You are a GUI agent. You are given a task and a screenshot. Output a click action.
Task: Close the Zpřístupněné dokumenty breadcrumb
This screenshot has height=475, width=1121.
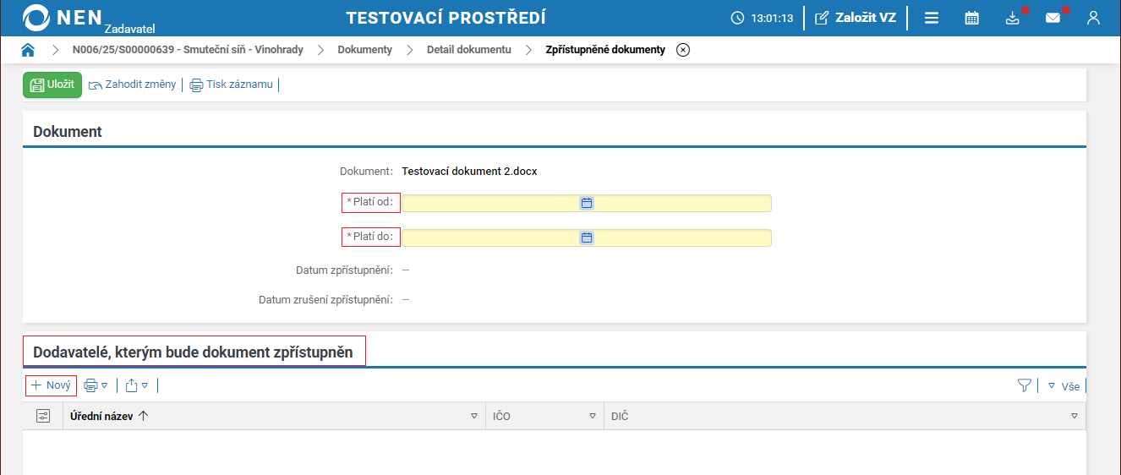pos(683,50)
